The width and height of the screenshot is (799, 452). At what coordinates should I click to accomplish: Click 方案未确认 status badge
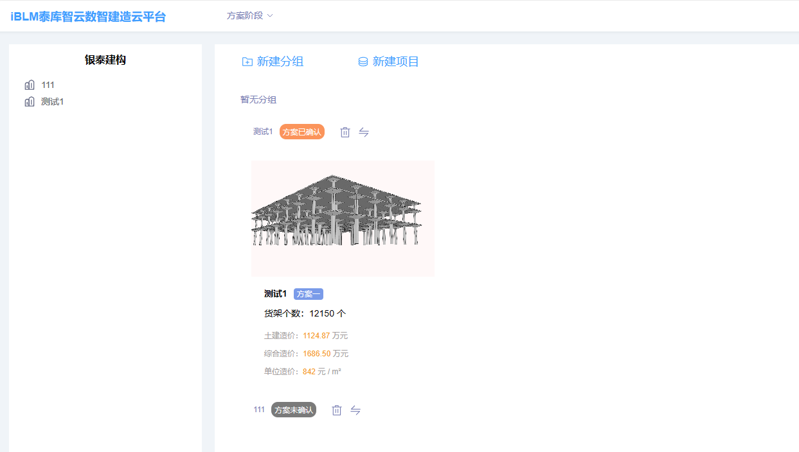(294, 410)
